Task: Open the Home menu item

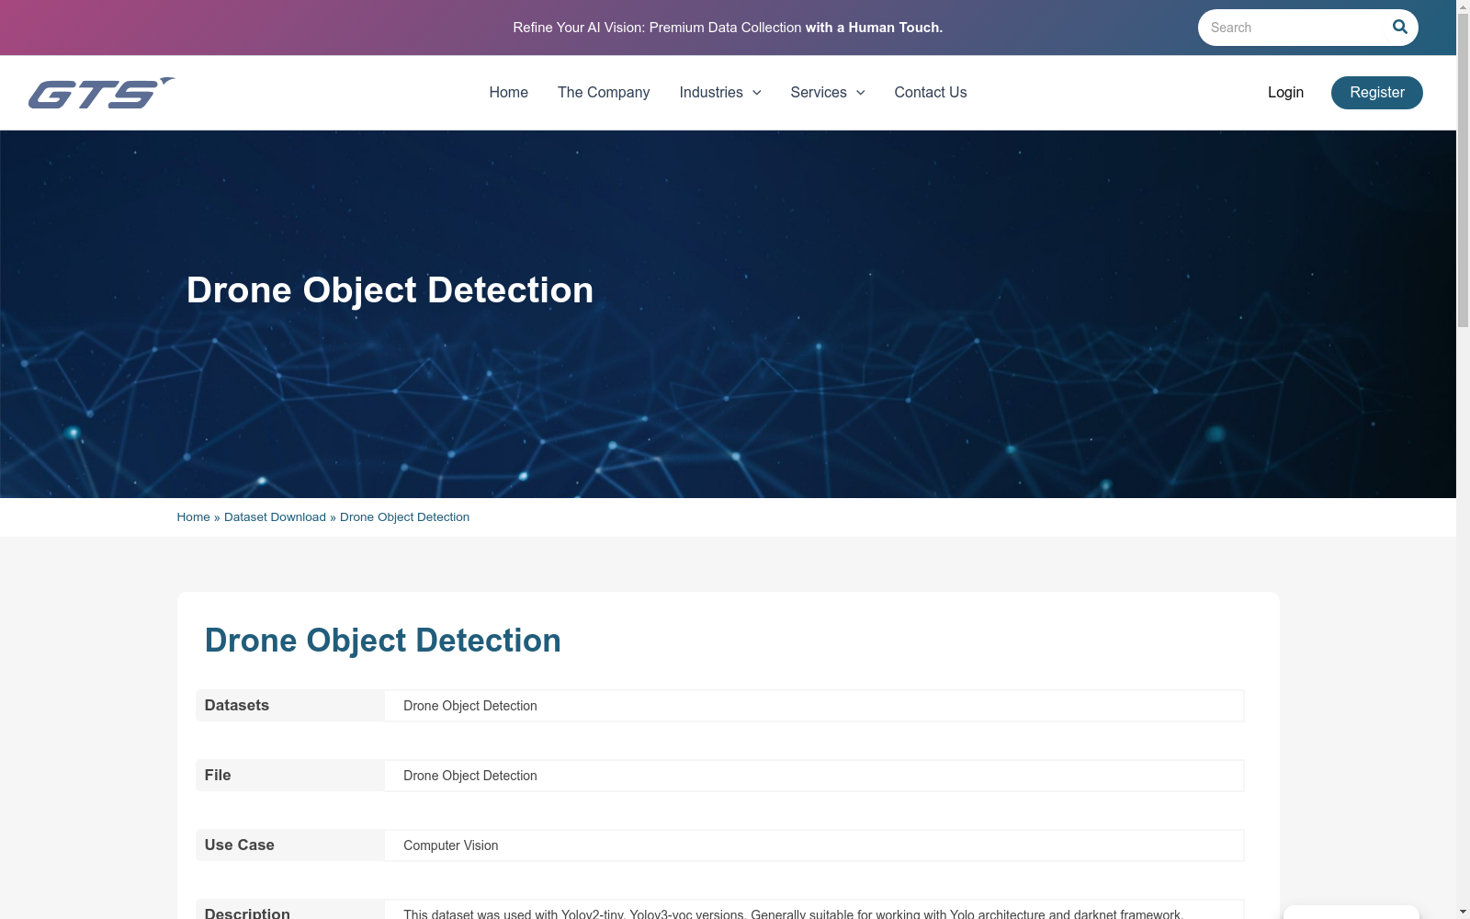Action: click(508, 92)
